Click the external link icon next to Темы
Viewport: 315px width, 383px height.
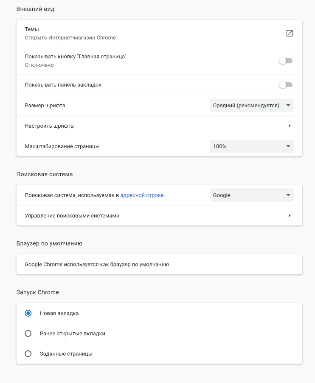pos(290,33)
